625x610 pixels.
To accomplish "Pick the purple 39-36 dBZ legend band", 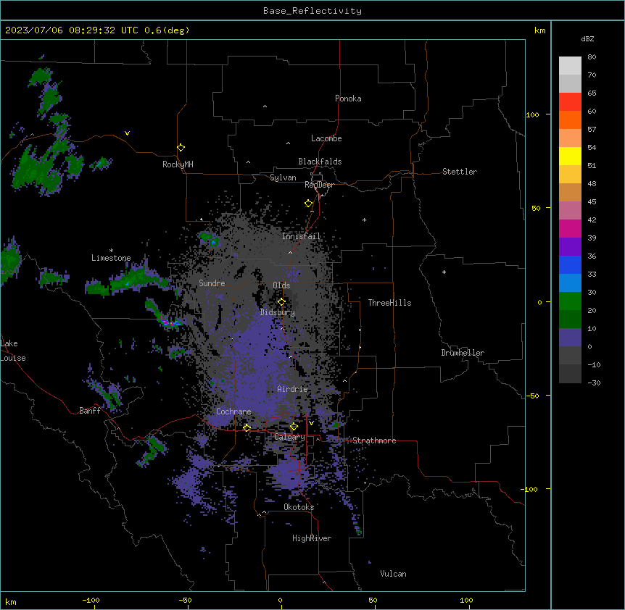I will pos(570,247).
